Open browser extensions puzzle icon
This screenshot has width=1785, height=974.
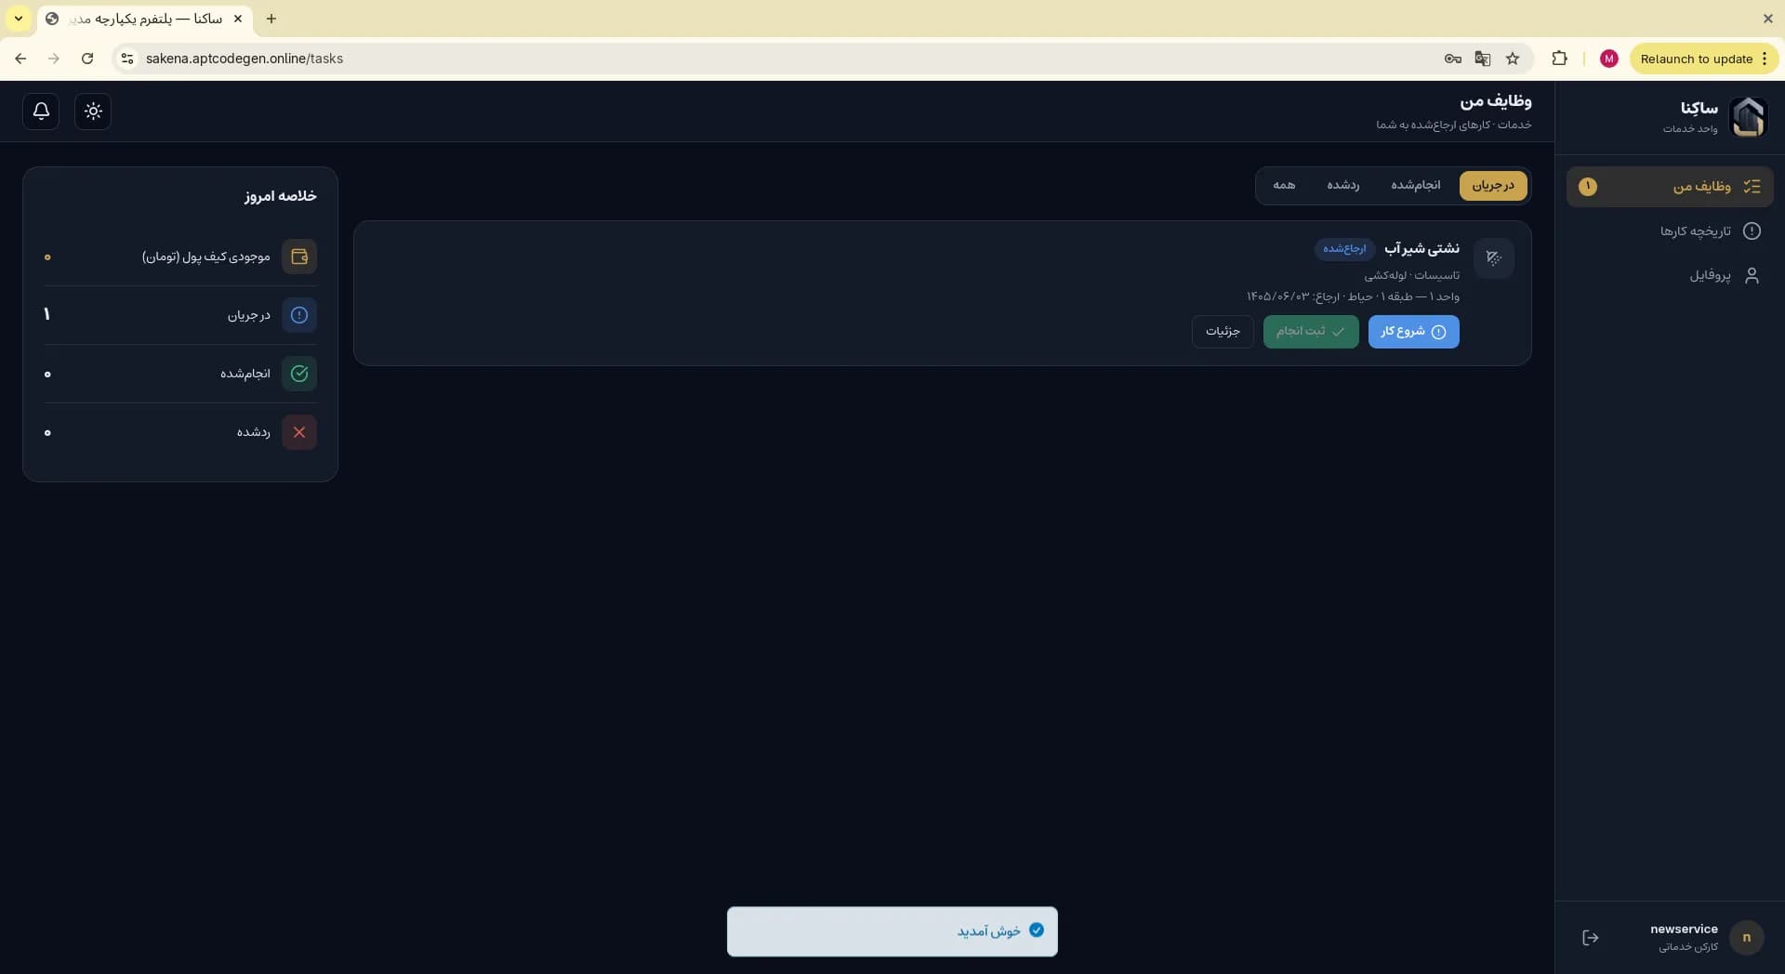(x=1560, y=59)
